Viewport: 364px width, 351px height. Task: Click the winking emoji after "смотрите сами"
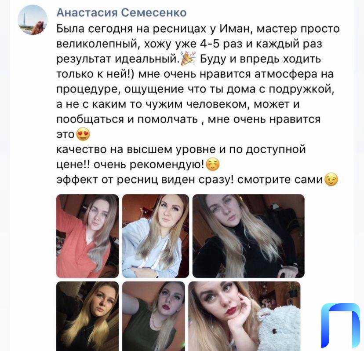coord(331,179)
